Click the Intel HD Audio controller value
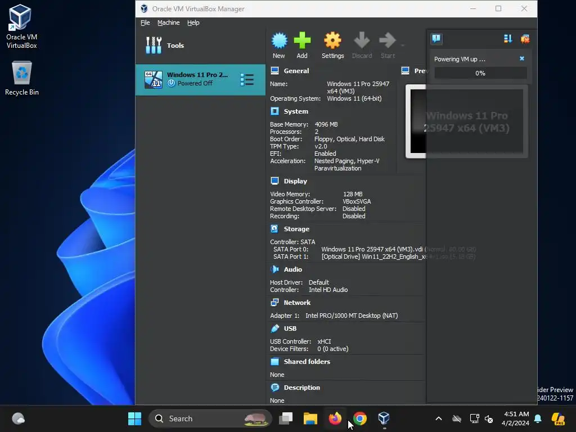The image size is (576, 432). (328, 290)
